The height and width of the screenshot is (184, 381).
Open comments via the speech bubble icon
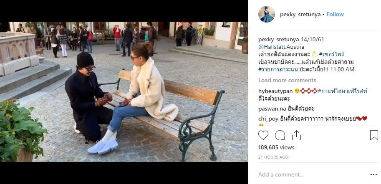280,135
